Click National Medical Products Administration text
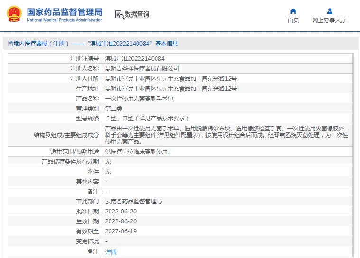This screenshot has width=360, height=258. pos(65,20)
